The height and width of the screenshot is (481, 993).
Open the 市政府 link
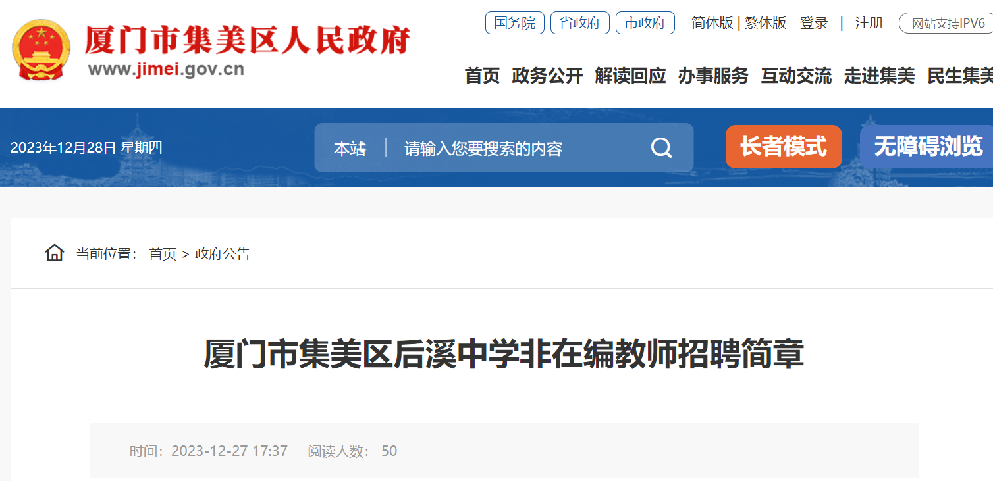[x=645, y=23]
